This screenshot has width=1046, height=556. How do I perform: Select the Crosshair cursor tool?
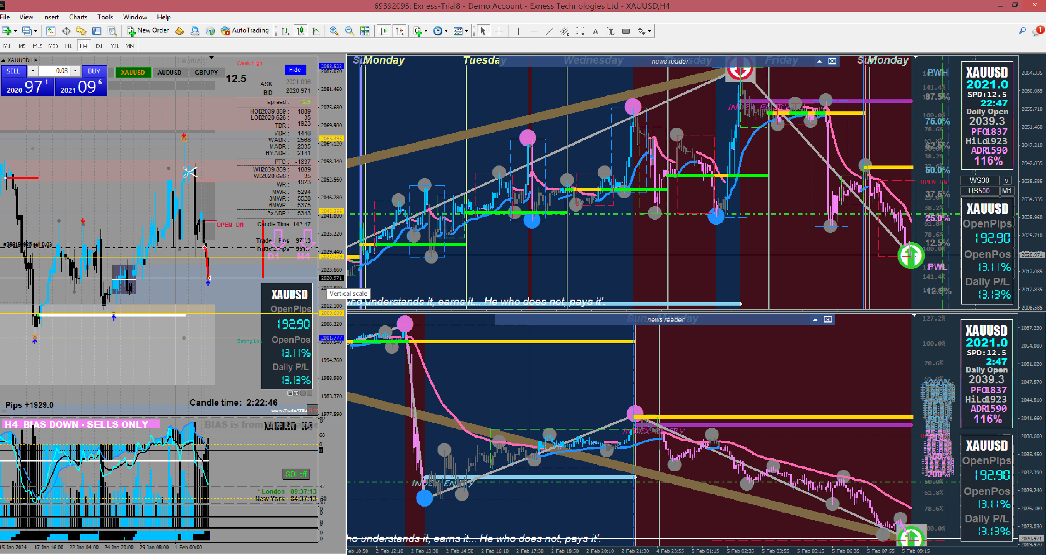click(499, 31)
